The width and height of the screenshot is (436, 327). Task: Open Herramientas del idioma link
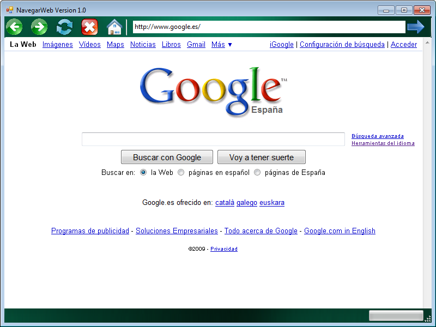pyautogui.click(x=383, y=143)
